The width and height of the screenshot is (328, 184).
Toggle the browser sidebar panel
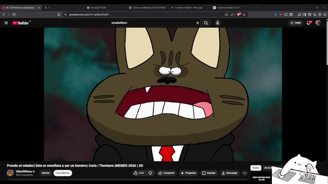point(304,15)
